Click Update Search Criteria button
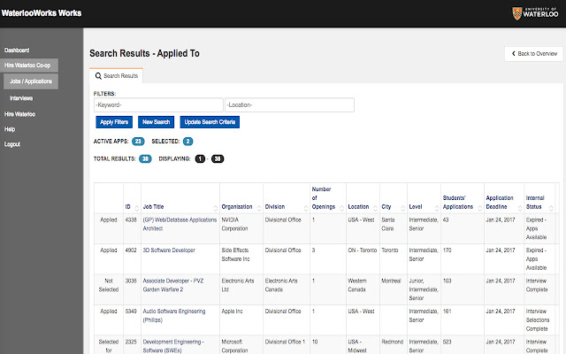This screenshot has height=354, width=566. point(210,122)
